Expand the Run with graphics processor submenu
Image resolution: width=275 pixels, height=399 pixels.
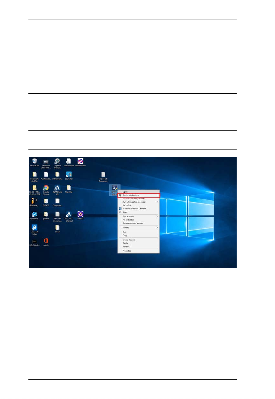tap(139, 202)
